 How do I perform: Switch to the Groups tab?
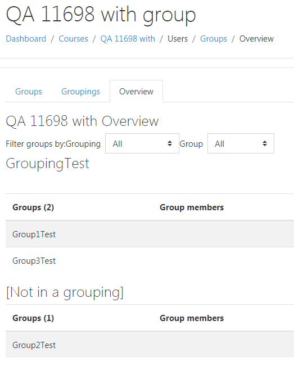[29, 91]
